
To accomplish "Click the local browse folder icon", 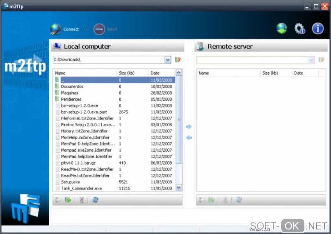I will (178, 60).
